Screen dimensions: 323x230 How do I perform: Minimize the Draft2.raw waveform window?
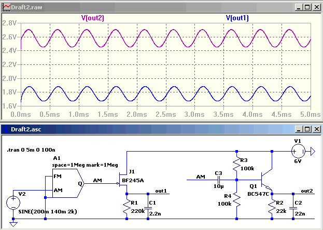[299, 7]
